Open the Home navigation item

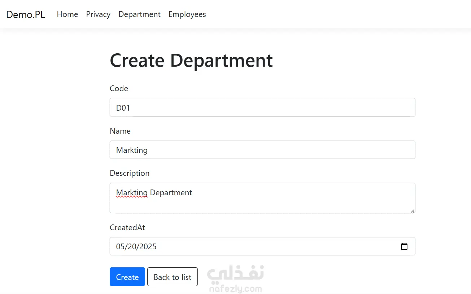[67, 14]
